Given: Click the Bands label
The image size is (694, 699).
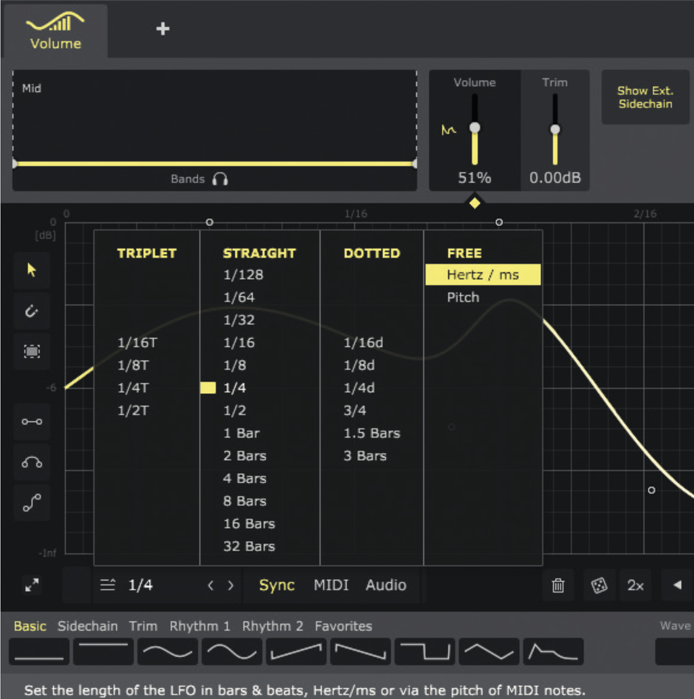Looking at the screenshot, I should point(188,179).
